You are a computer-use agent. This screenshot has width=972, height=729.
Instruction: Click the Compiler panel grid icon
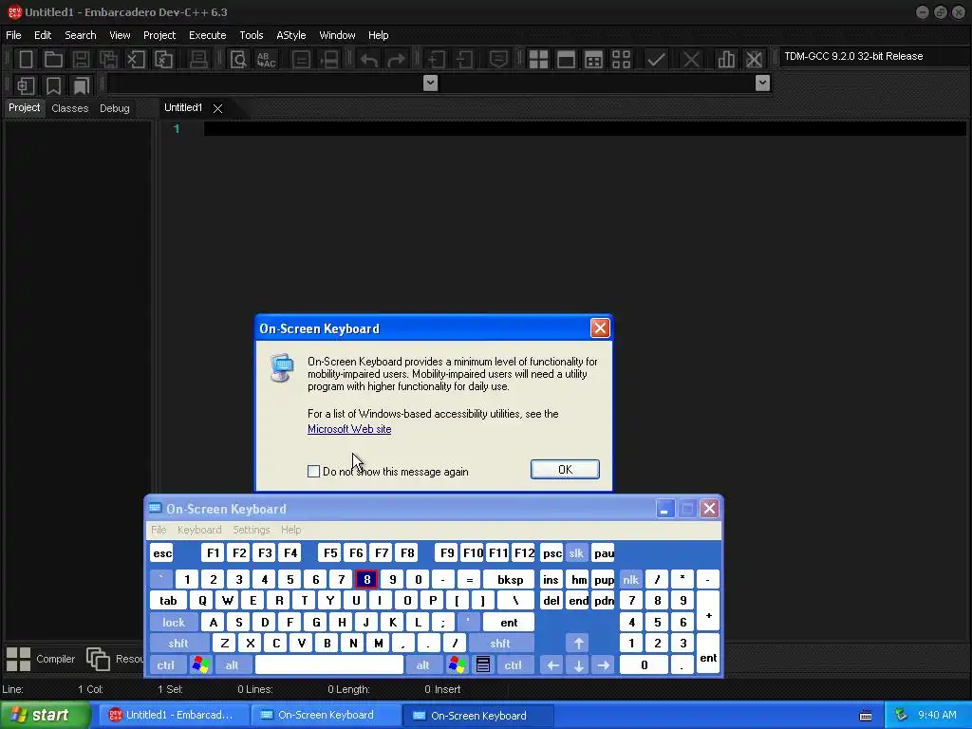19,659
